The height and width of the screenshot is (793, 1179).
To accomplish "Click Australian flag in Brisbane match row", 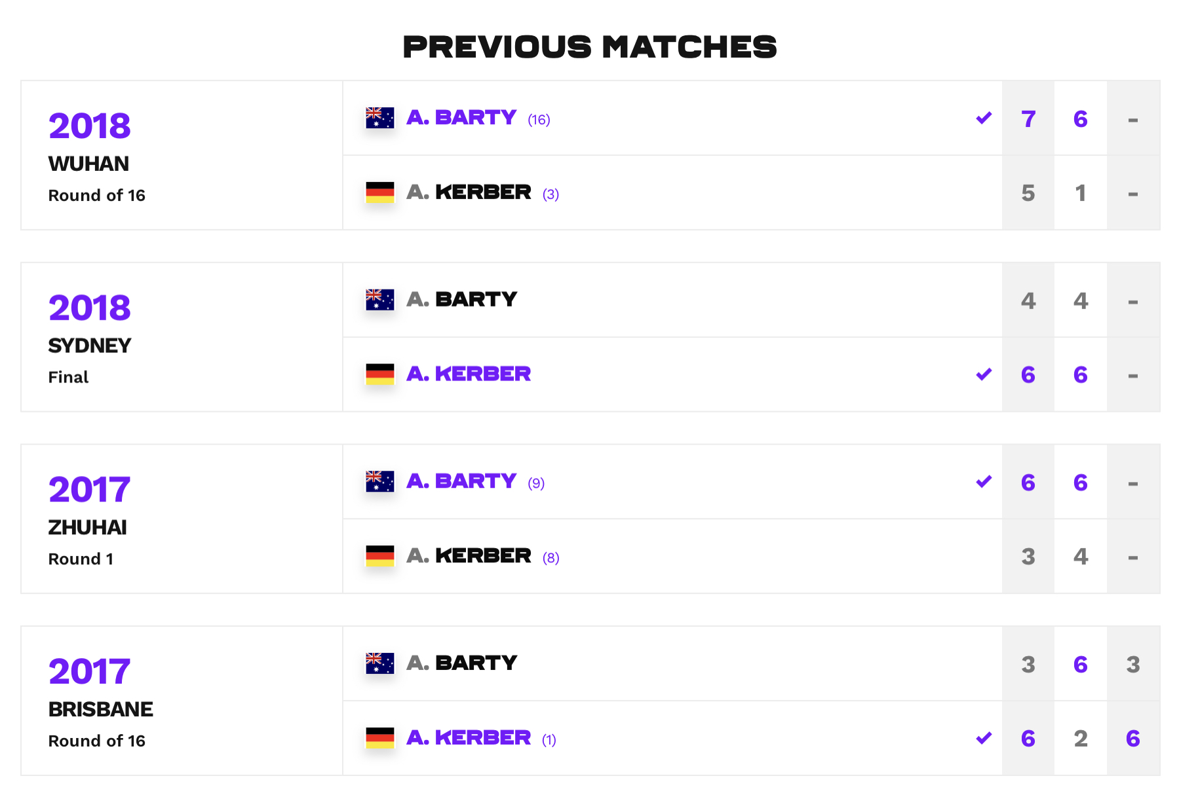I will [380, 663].
